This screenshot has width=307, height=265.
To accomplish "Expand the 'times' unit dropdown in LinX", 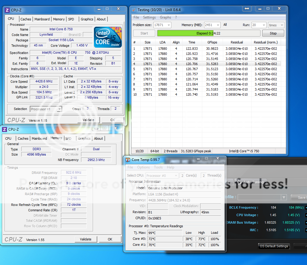I will click(281, 25).
